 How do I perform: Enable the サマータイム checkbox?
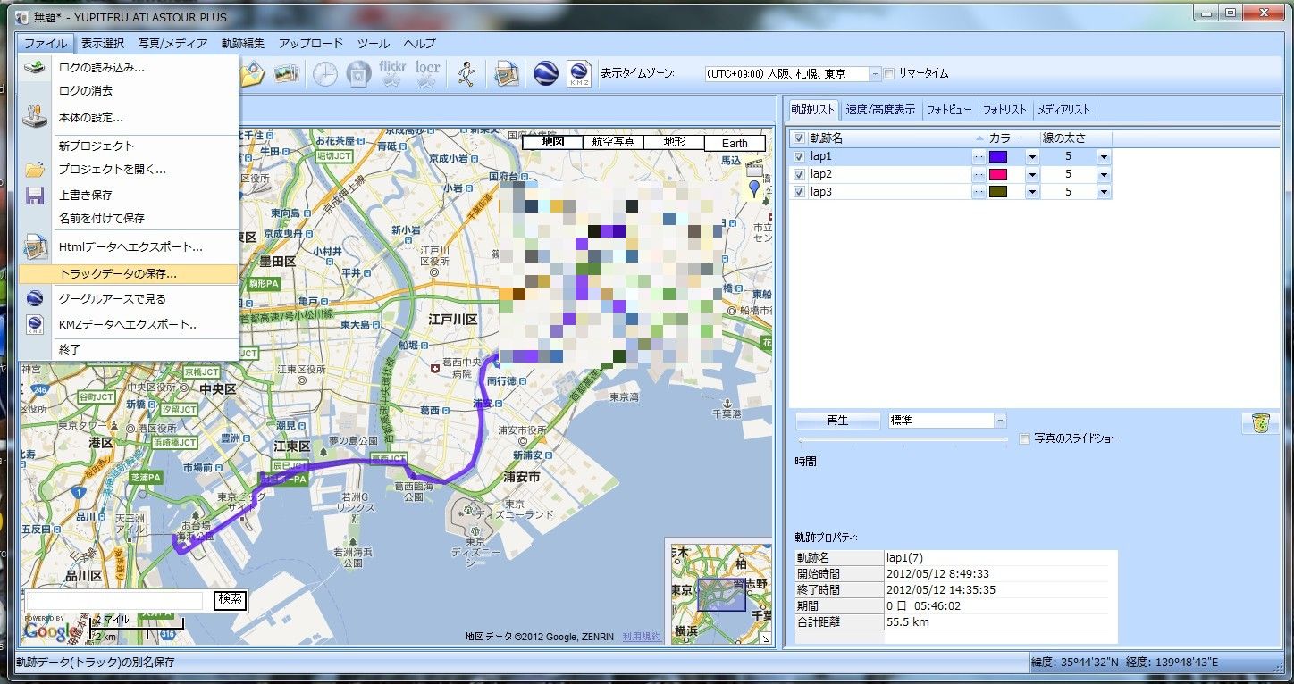pos(889,74)
